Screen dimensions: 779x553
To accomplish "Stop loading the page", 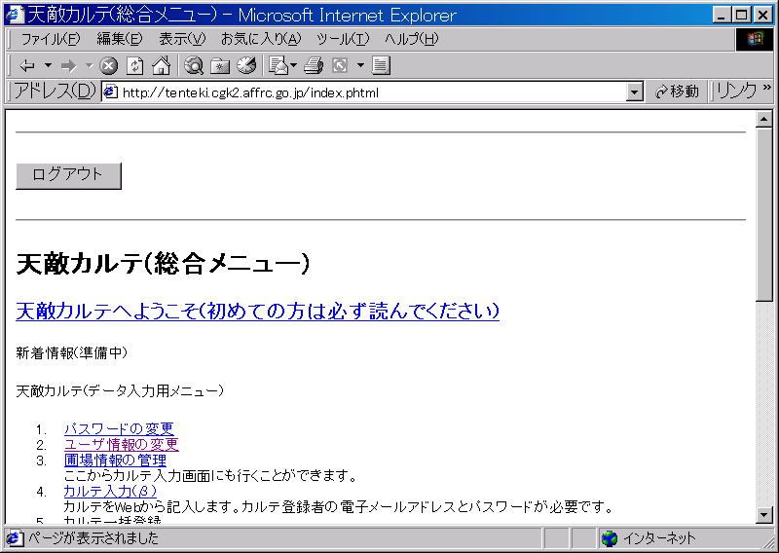I will [109, 66].
